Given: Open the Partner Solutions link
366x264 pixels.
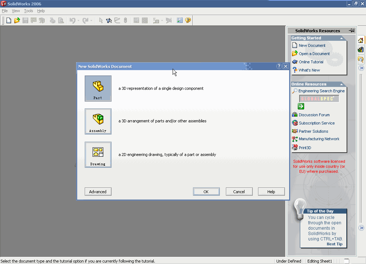Looking at the screenshot, I should click(313, 131).
